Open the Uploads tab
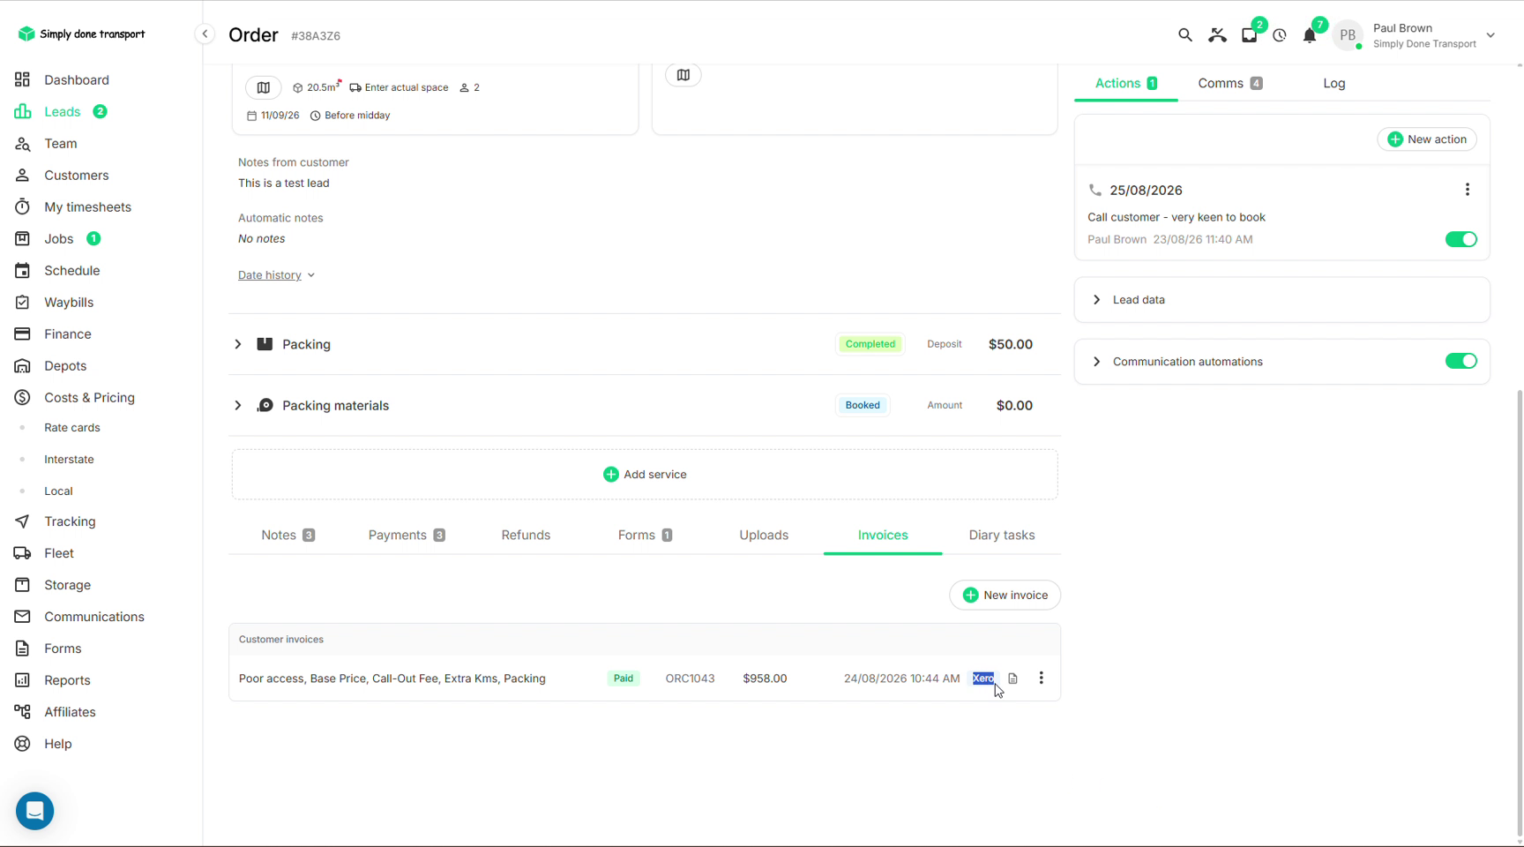Image resolution: width=1524 pixels, height=847 pixels. click(x=764, y=535)
